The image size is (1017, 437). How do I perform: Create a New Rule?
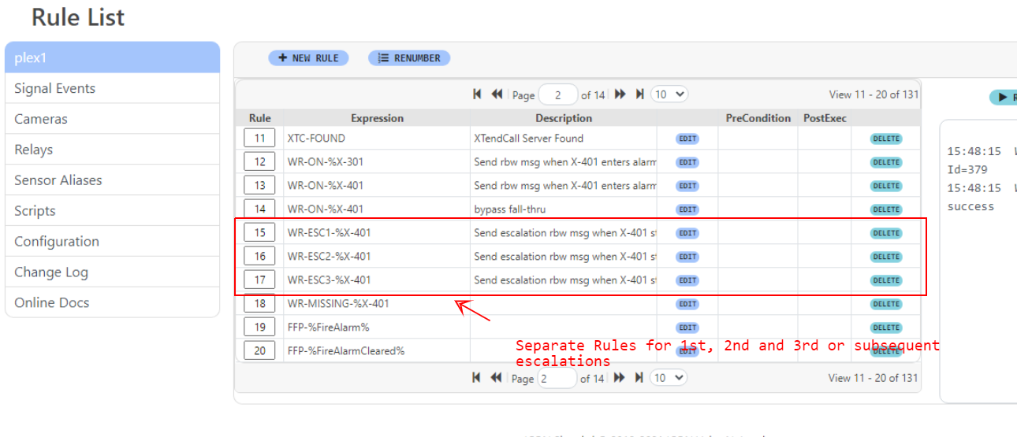point(308,58)
